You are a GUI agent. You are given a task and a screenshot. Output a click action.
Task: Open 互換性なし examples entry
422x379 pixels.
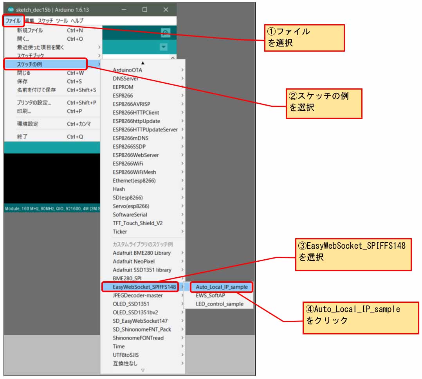click(143, 364)
